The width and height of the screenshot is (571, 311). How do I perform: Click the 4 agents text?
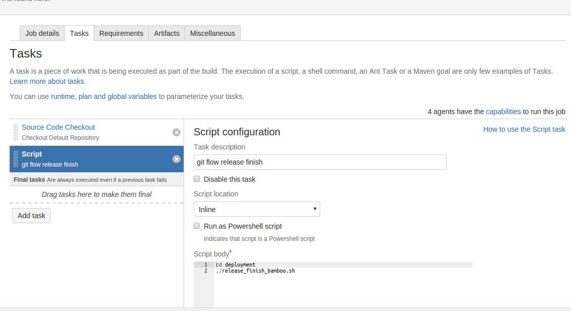tap(441, 112)
